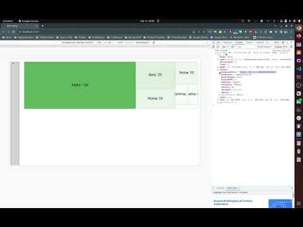The height and width of the screenshot is (227, 303).
Task: Create a live expression with the eye icon
Action: 232,47
